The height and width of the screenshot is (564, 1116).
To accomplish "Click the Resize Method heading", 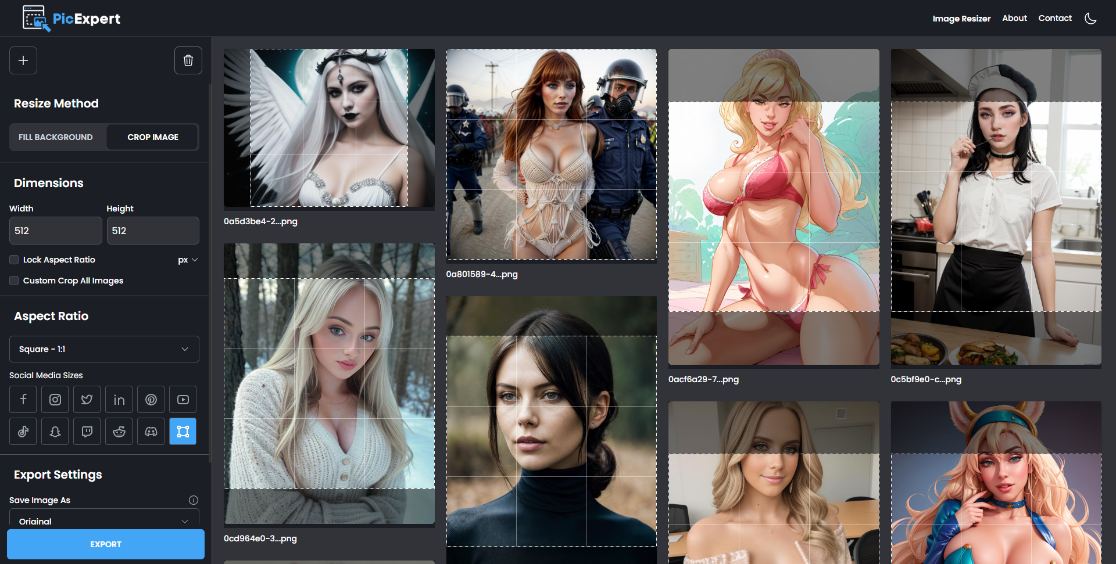I will (56, 103).
